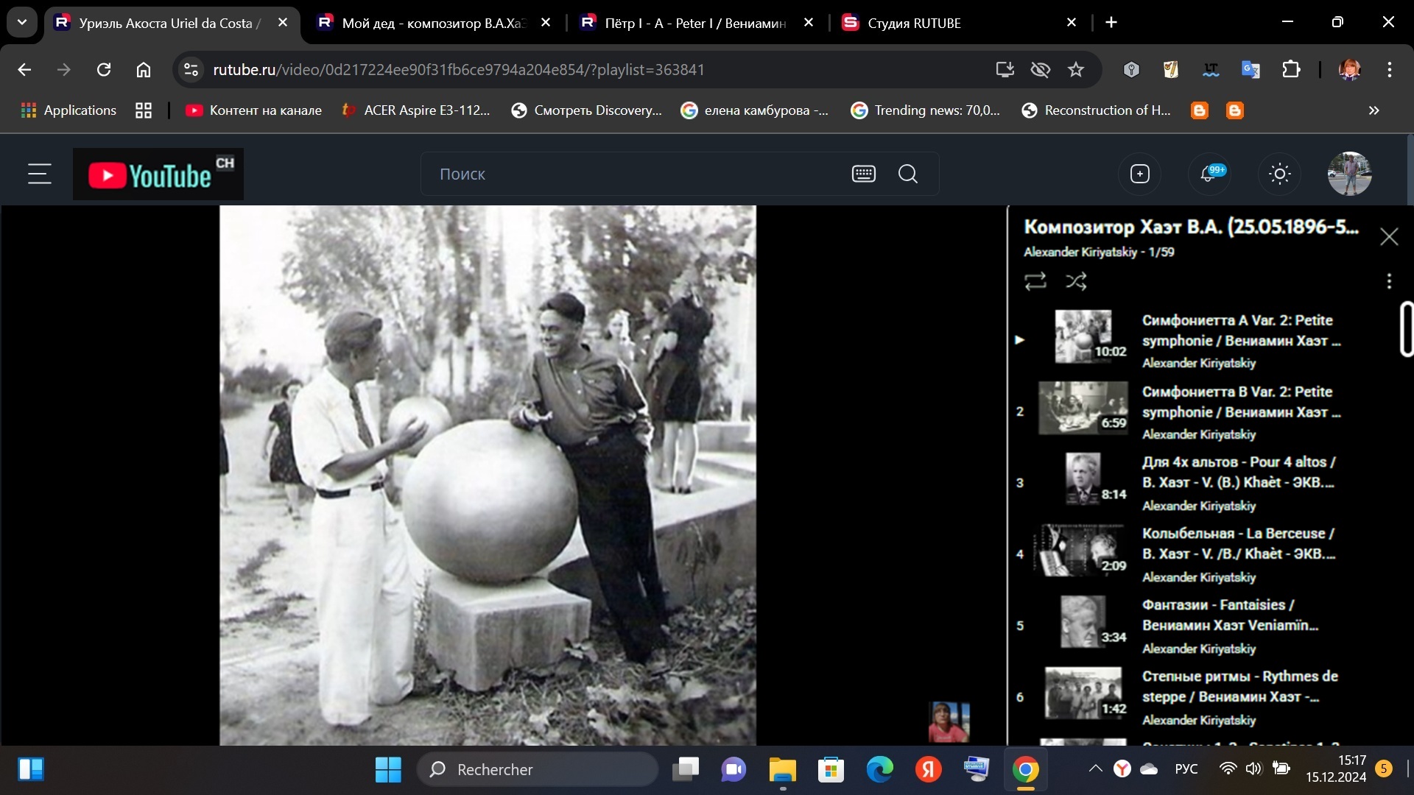The image size is (1414, 795).
Task: Expand the hidden bookmarks chevron
Action: [1373, 110]
